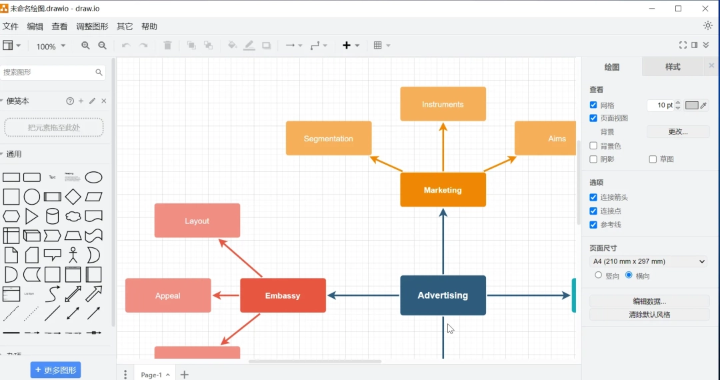Select the cloud shape in General

(73, 216)
